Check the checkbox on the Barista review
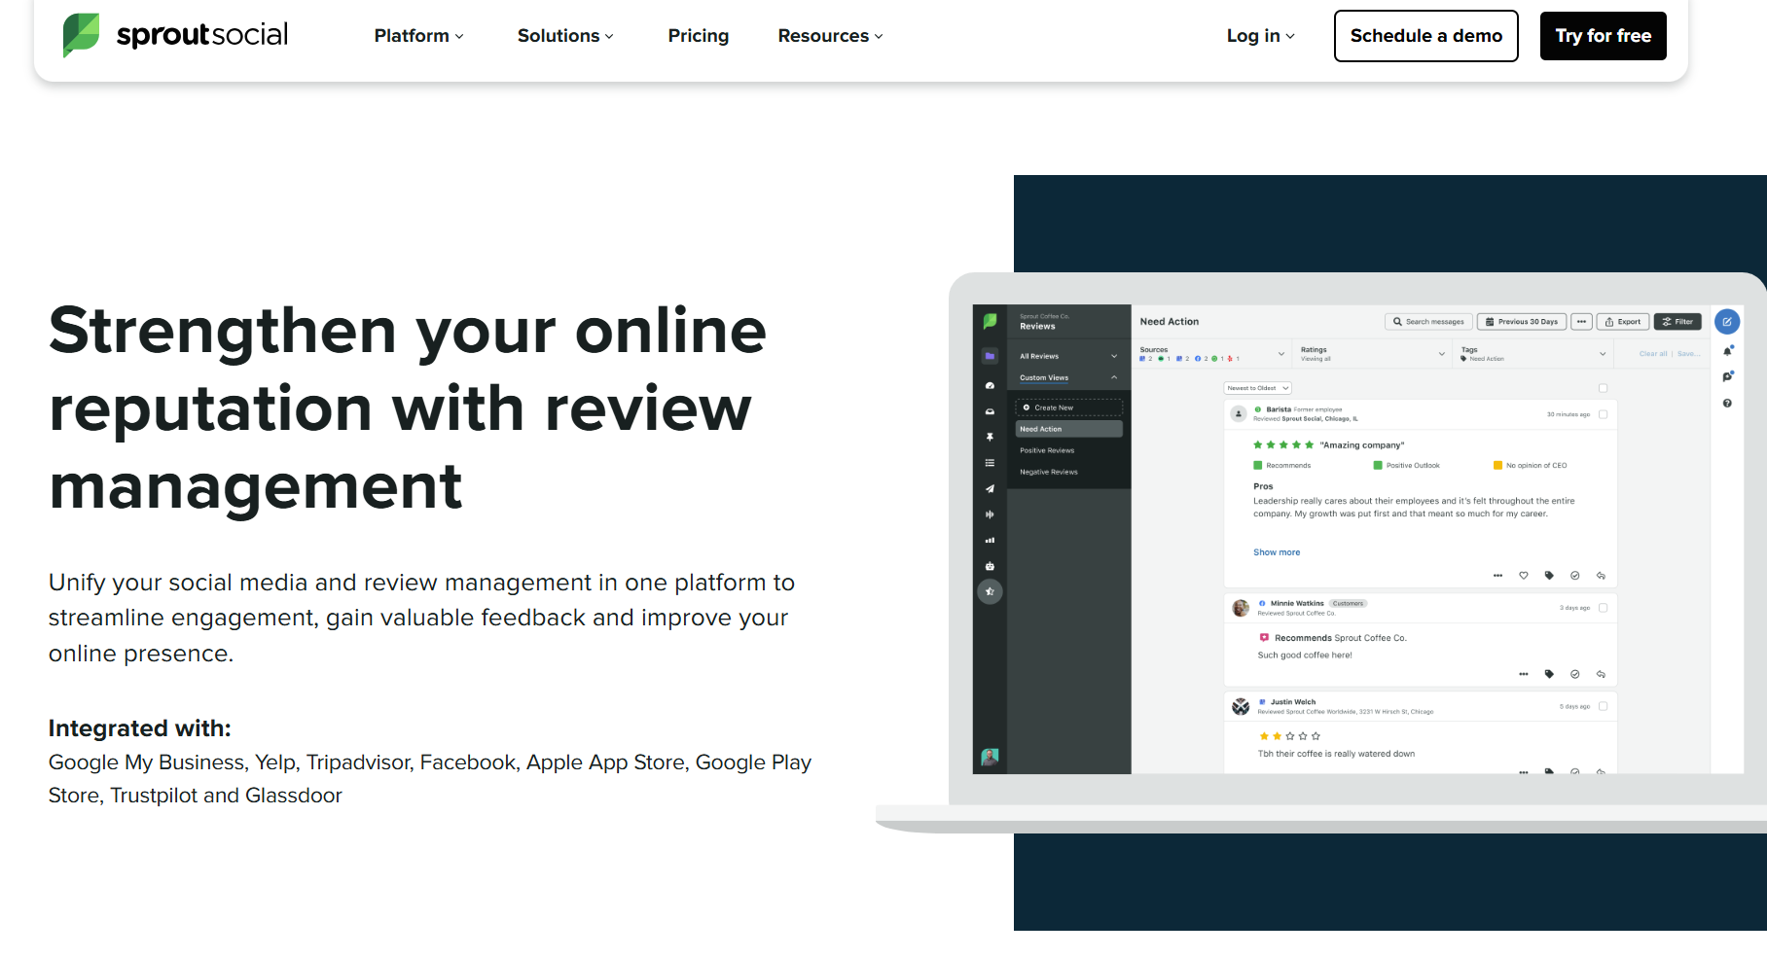The image size is (1767, 957). (x=1603, y=413)
